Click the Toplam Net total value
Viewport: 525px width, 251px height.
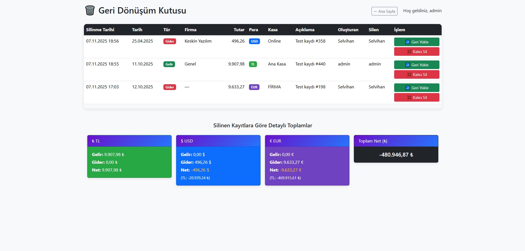pyautogui.click(x=396, y=155)
